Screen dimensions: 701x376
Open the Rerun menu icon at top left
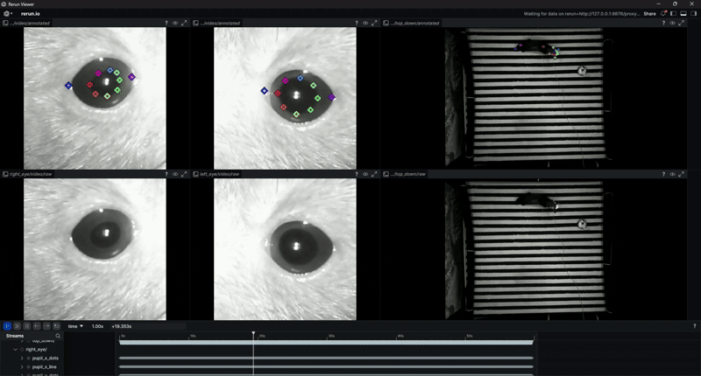click(8, 14)
